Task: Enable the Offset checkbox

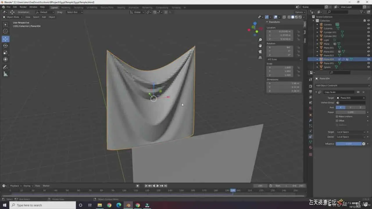Action: point(337,120)
